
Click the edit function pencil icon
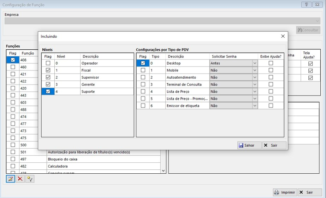(11, 179)
